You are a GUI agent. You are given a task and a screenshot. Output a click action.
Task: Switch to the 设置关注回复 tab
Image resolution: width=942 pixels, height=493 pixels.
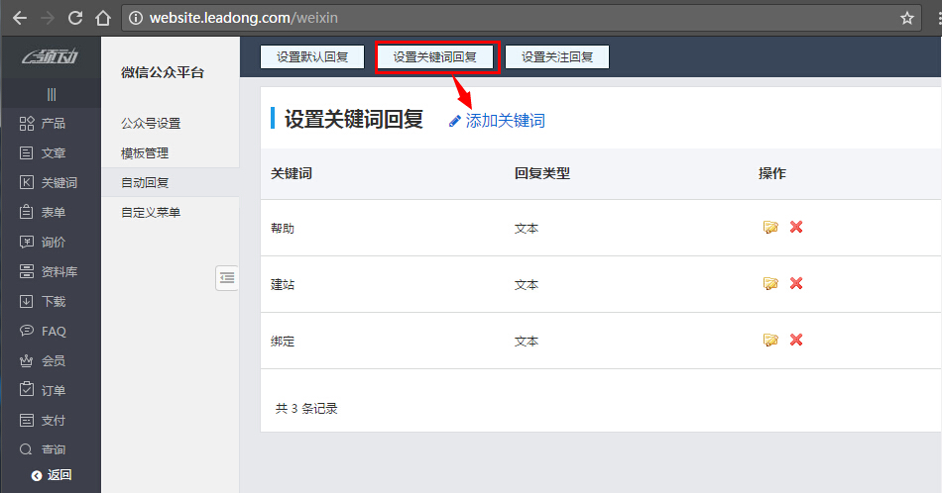557,57
